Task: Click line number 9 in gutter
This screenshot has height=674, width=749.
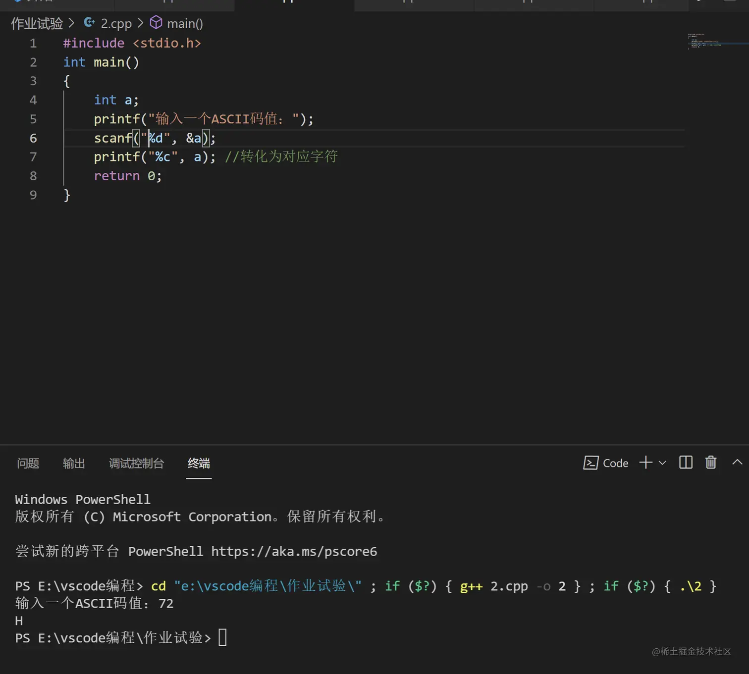Action: point(33,195)
